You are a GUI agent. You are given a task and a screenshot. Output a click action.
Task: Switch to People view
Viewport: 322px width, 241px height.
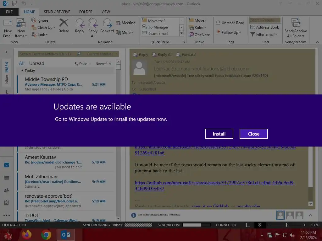pos(7,190)
